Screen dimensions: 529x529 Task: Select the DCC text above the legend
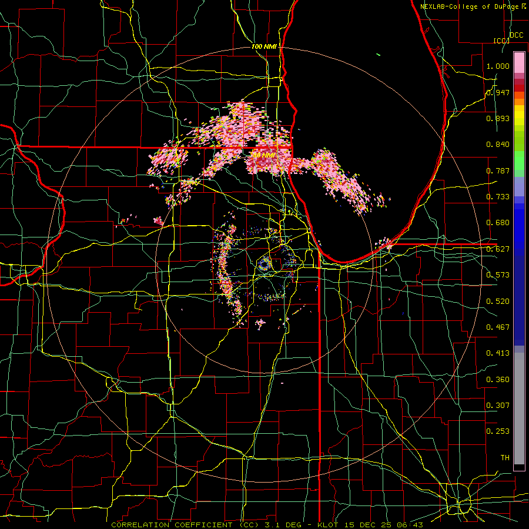516,35
